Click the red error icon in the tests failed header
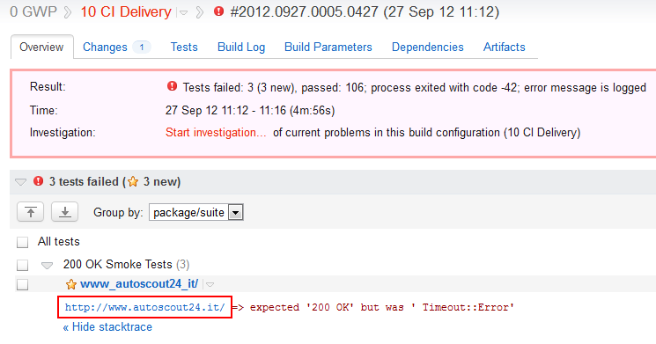656x344 pixels. (x=39, y=181)
